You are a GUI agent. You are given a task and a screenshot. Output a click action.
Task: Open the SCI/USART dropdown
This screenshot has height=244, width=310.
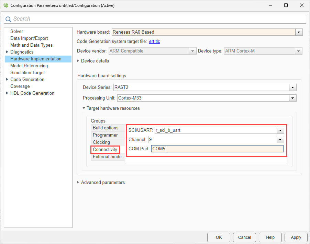pyautogui.click(x=281, y=130)
